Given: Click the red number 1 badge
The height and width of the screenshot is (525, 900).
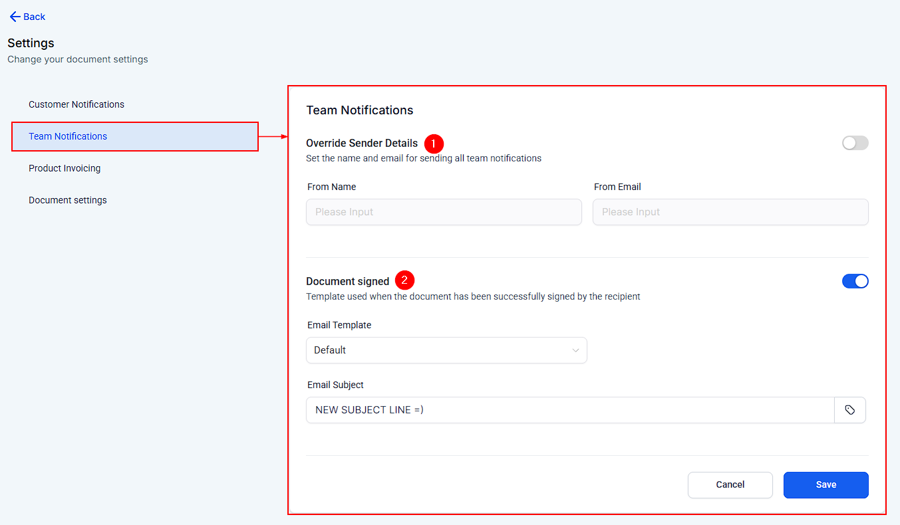Looking at the screenshot, I should coord(434,143).
